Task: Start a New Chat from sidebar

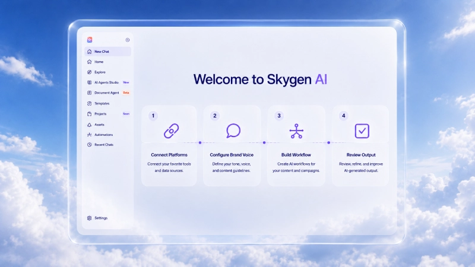Action: 107,52
